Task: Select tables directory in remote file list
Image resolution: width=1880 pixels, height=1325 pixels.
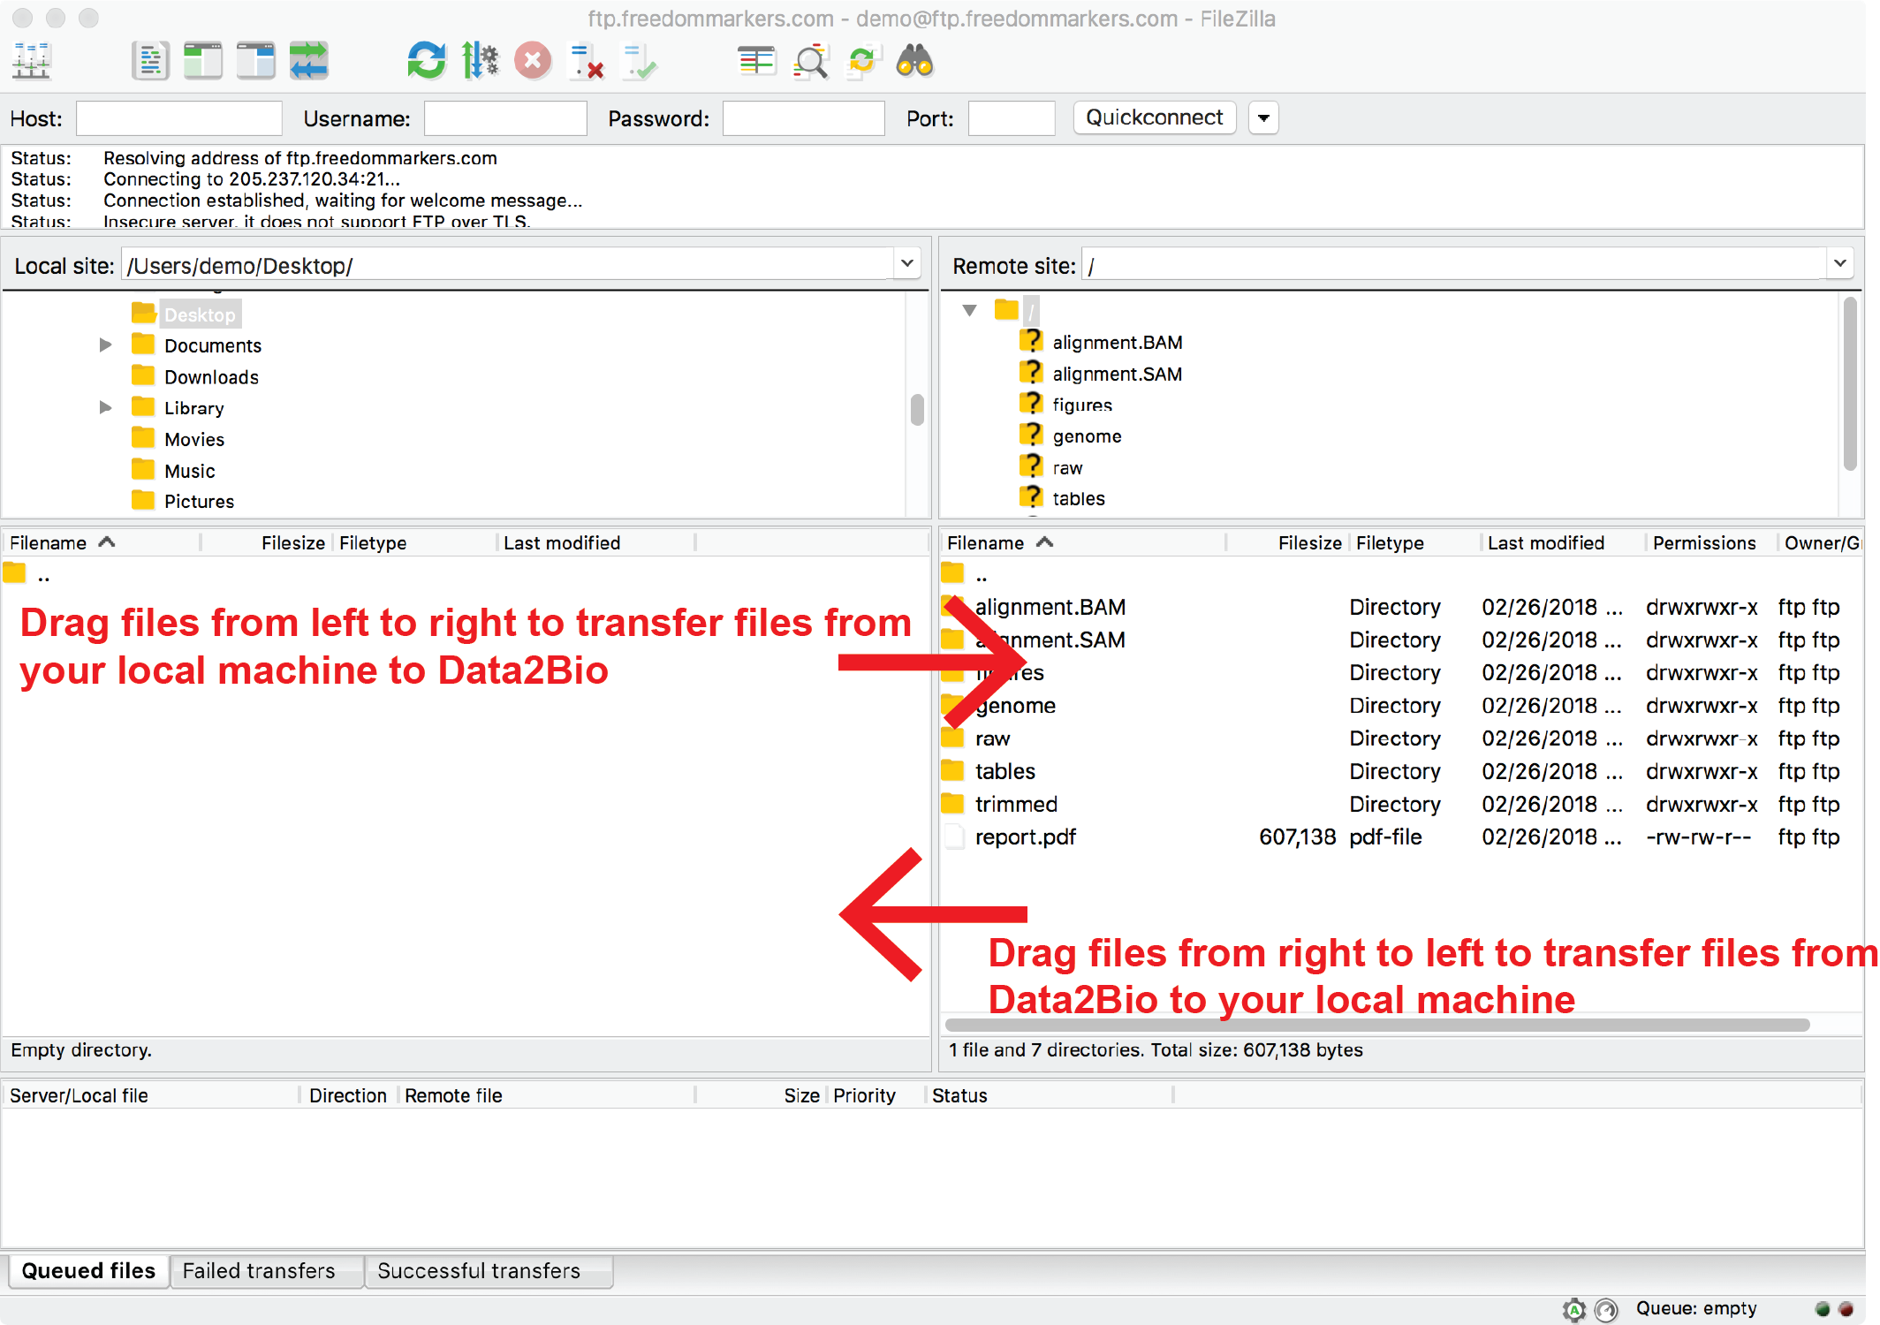Action: click(1401, 771)
